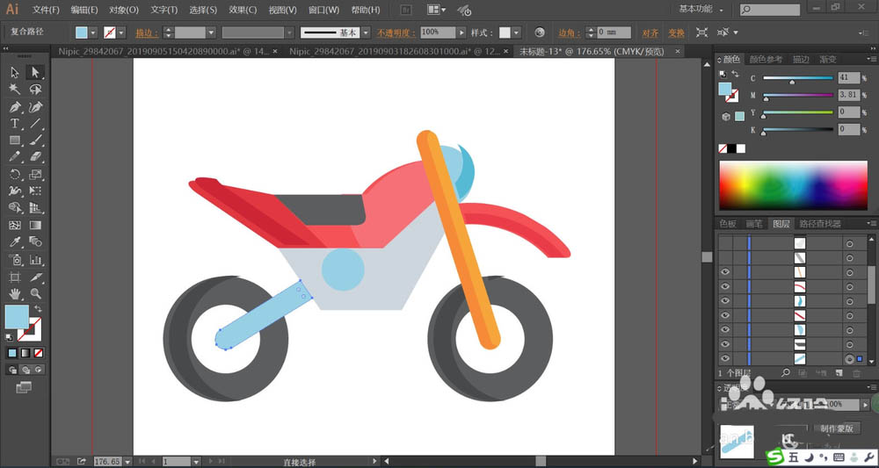Select the Lasso tool
879x468 pixels.
(x=35, y=90)
